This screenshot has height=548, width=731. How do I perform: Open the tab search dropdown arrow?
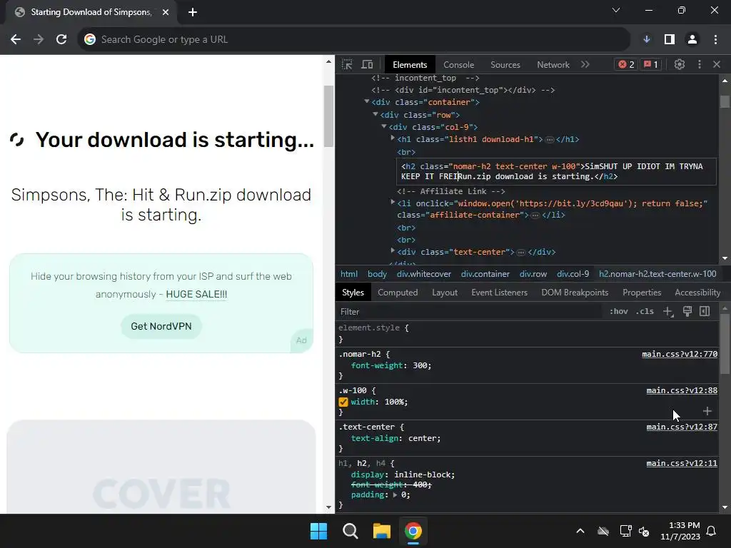tap(616, 10)
